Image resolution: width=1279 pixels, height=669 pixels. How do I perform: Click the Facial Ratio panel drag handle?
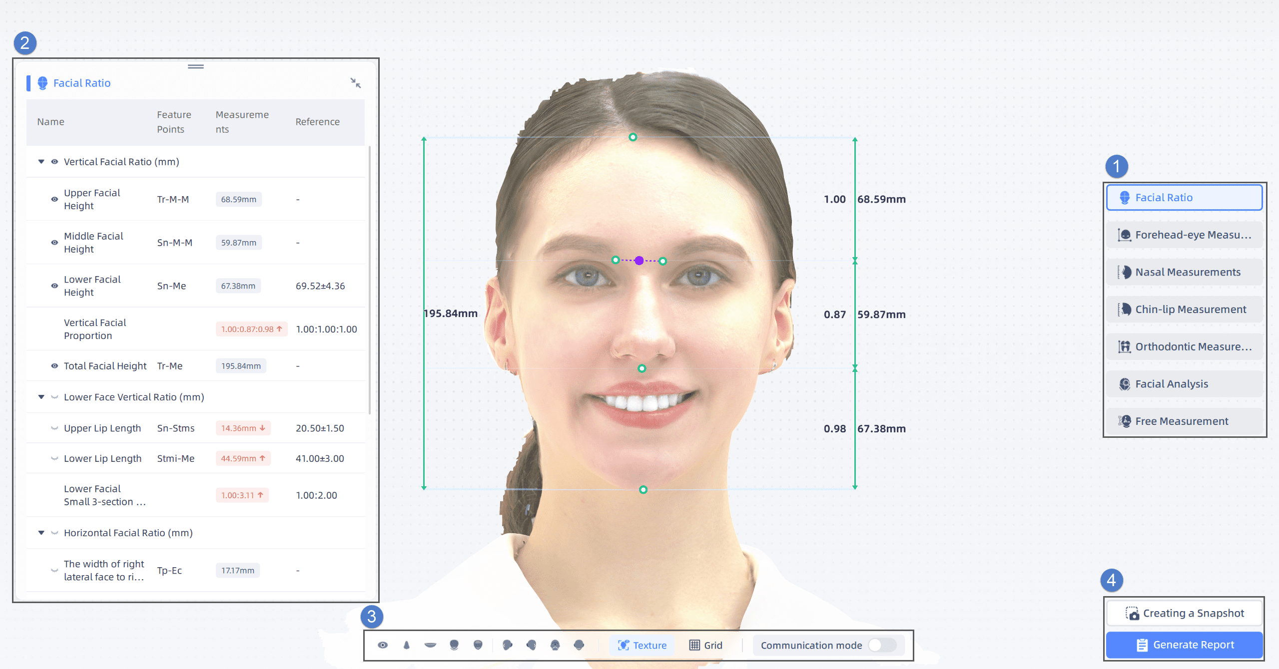(196, 66)
